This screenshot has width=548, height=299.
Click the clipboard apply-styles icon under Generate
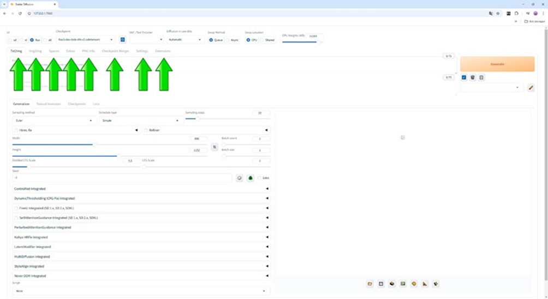point(481,77)
